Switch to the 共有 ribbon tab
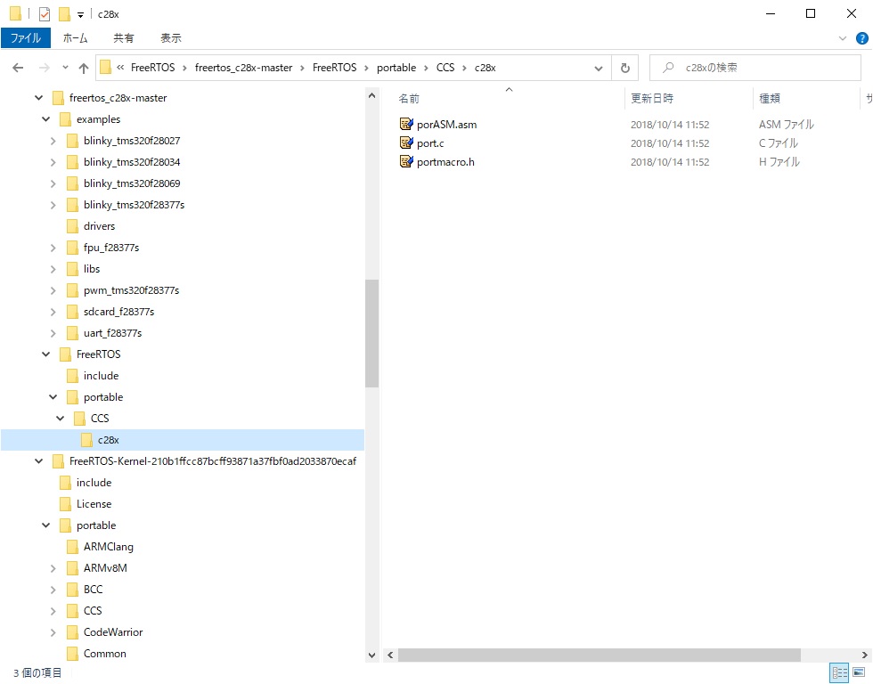This screenshot has height=684, width=873. click(124, 37)
